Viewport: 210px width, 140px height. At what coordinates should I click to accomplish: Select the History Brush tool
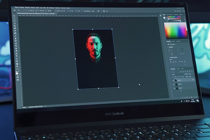pos(16,41)
